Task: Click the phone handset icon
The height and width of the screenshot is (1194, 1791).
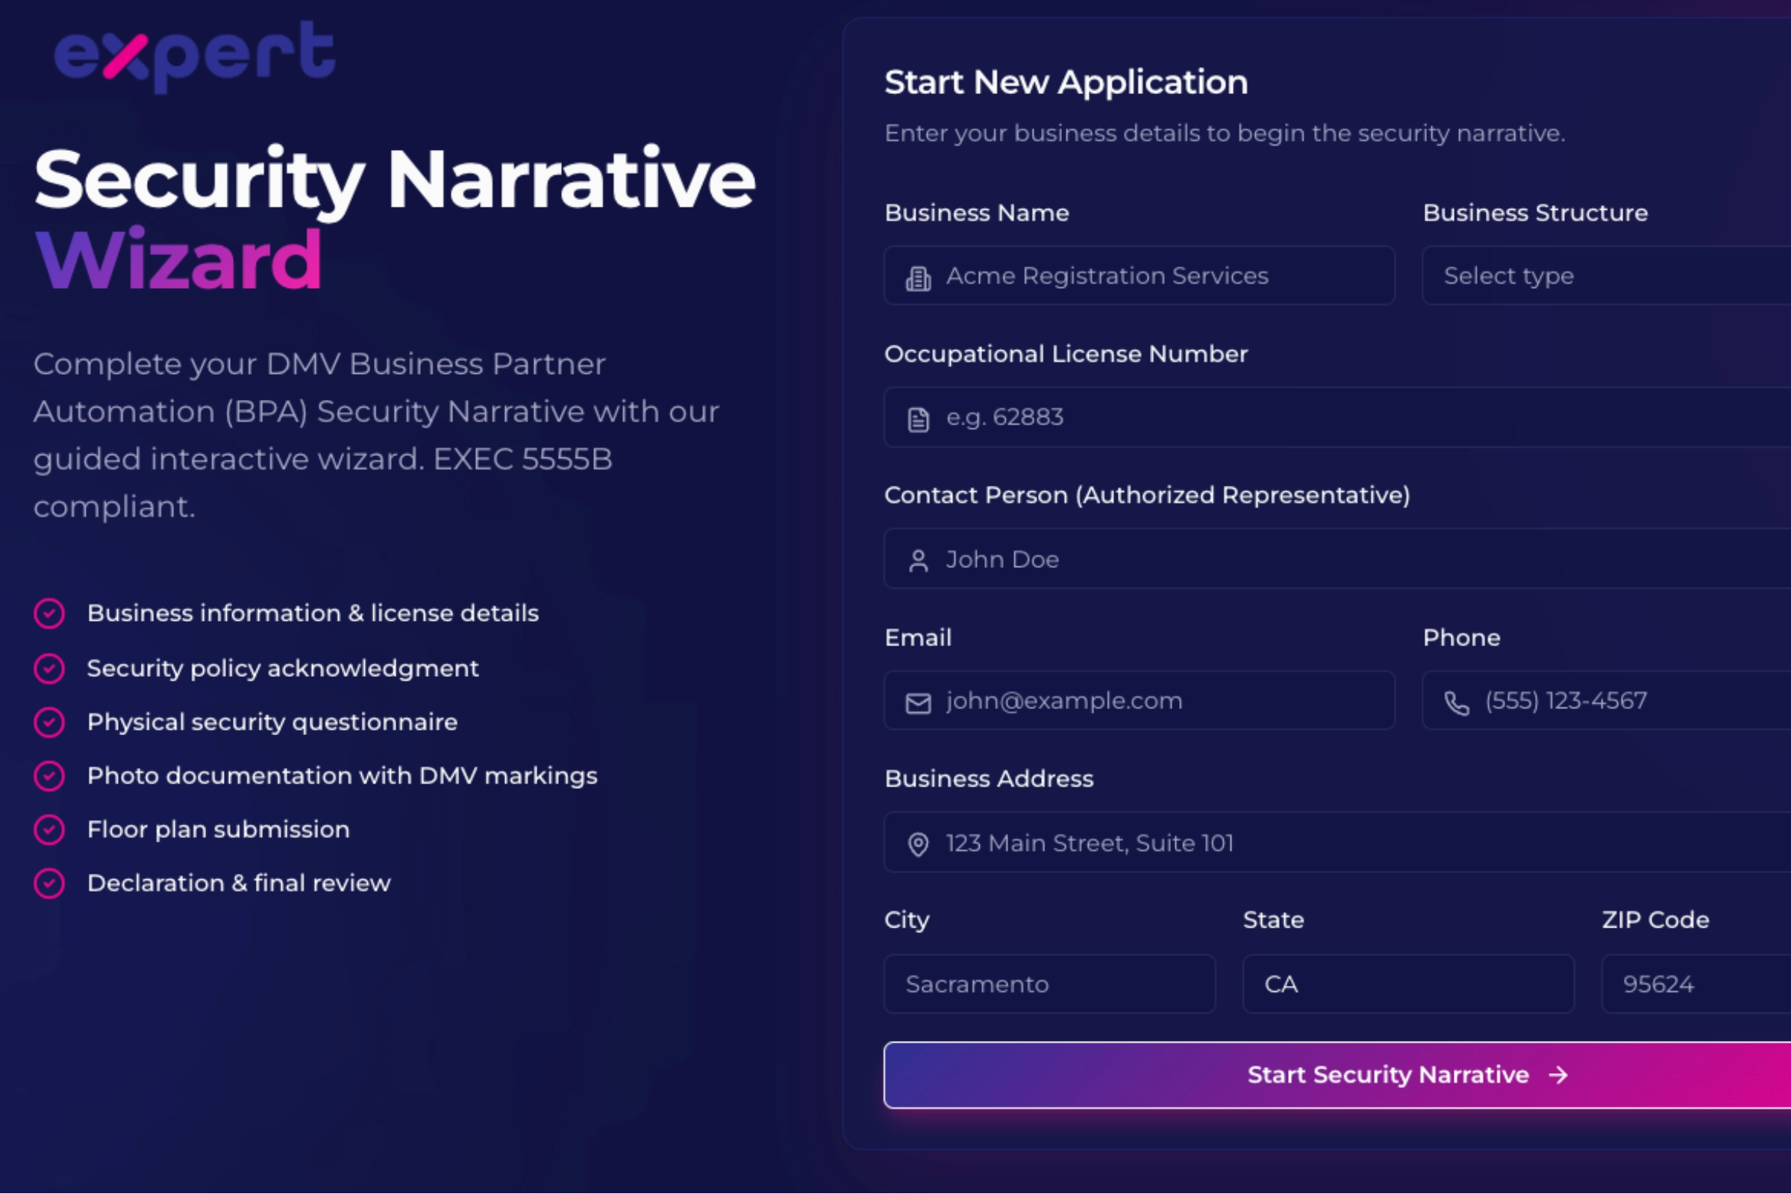Action: (1456, 702)
